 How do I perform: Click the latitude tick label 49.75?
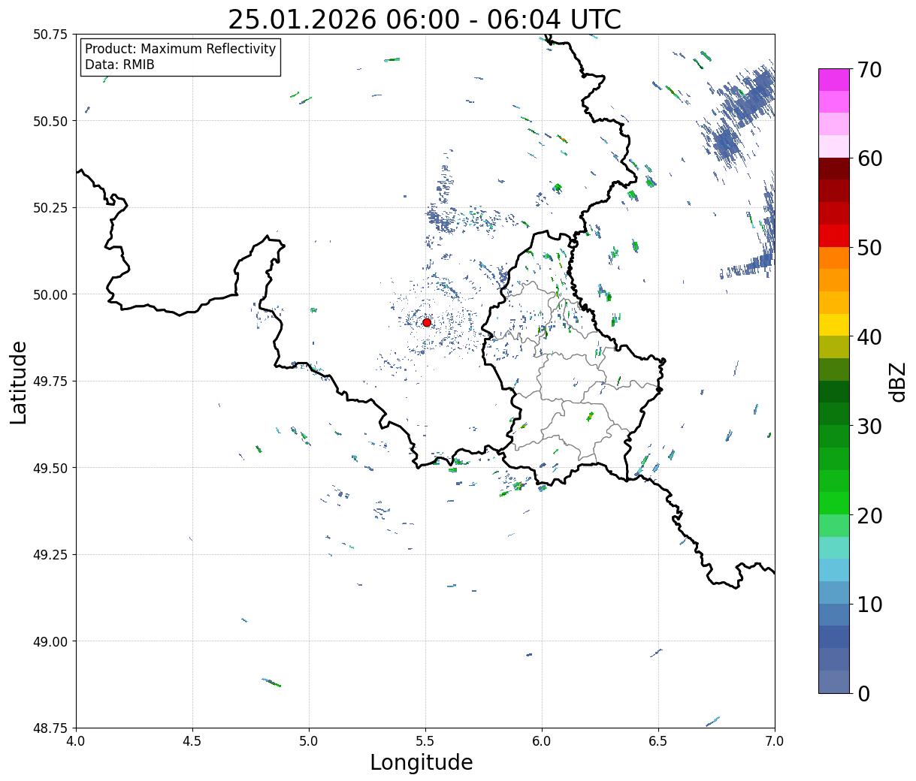[x=50, y=381]
